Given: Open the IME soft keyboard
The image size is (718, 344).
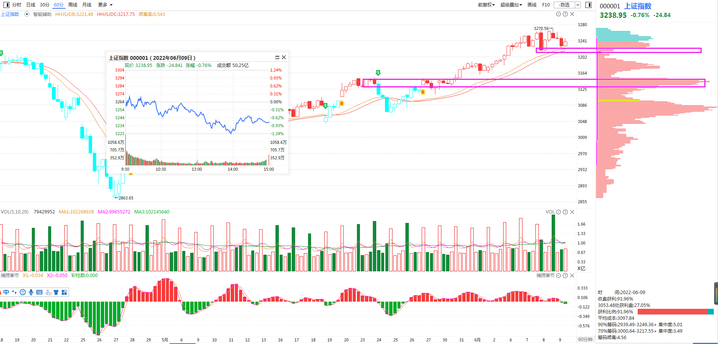Looking at the screenshot, I should pyautogui.click(x=39, y=292).
